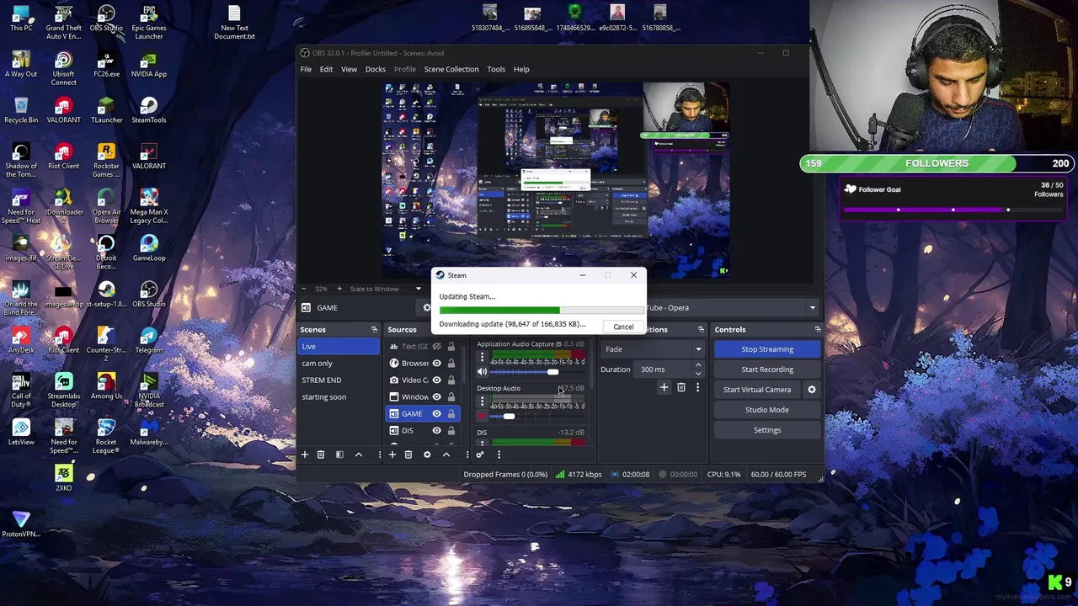Select the Among Us desktop icon
This screenshot has width=1078, height=606.
(106, 387)
